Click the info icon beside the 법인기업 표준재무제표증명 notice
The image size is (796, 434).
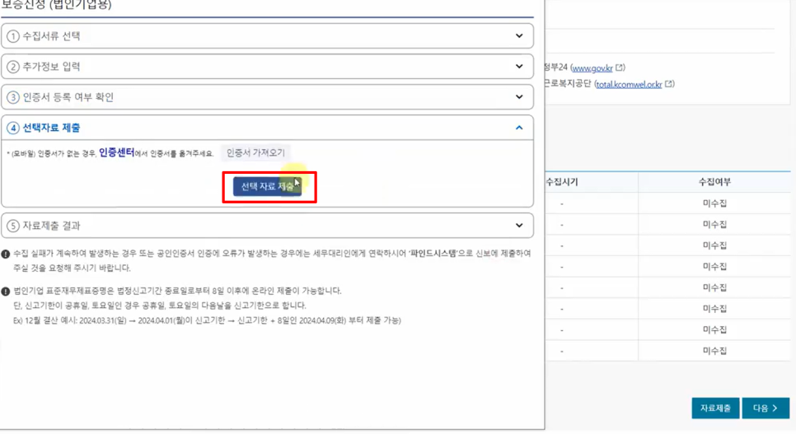[6, 292]
